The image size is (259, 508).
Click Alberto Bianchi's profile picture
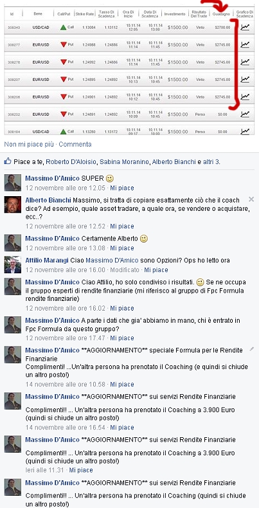[x=13, y=204]
